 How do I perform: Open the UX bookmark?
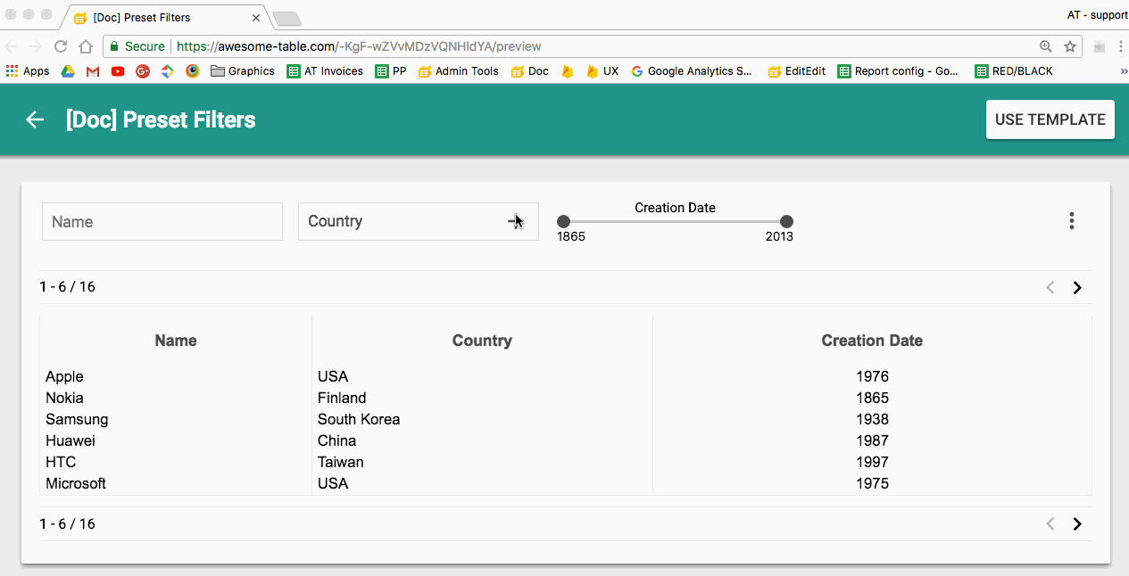602,71
